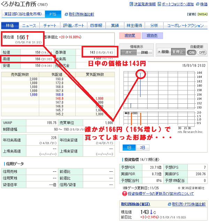Click bid price 147.0 in order book
This screenshot has width=209, height=222.
[59, 102]
